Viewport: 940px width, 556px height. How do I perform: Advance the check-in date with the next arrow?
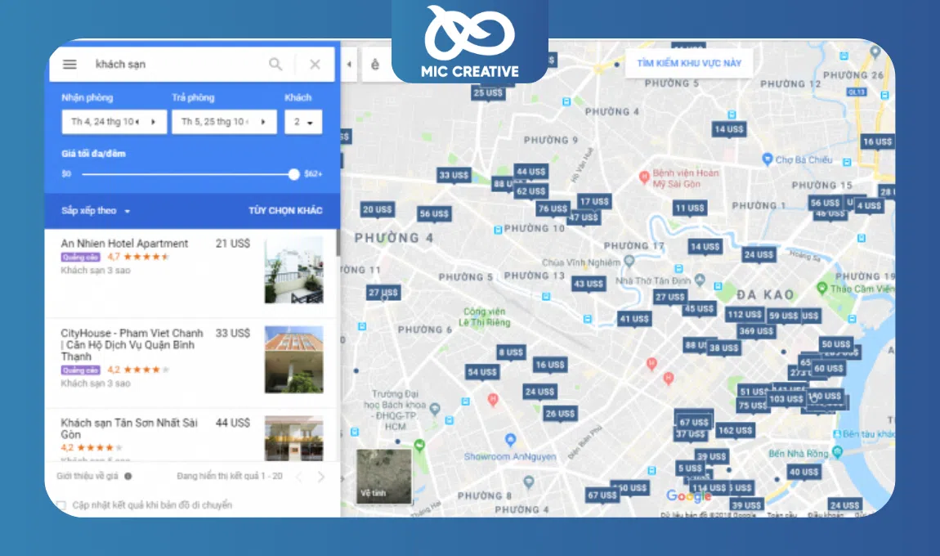point(154,122)
